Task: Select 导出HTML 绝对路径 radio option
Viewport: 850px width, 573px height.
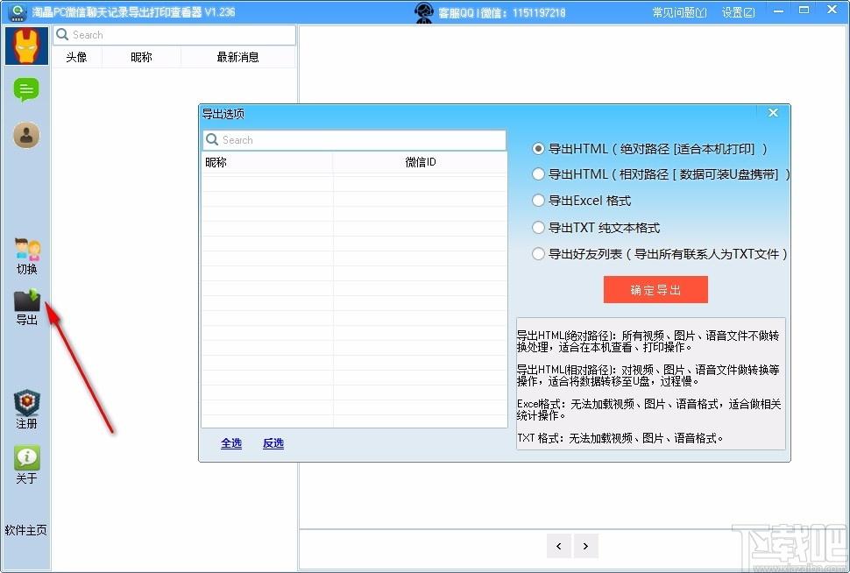Action: coord(538,149)
